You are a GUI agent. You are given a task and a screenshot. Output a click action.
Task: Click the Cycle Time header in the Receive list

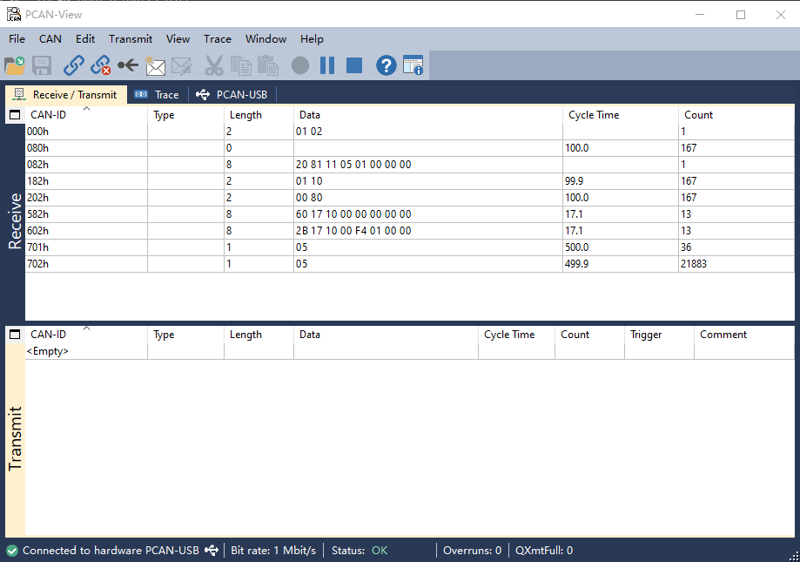click(594, 115)
